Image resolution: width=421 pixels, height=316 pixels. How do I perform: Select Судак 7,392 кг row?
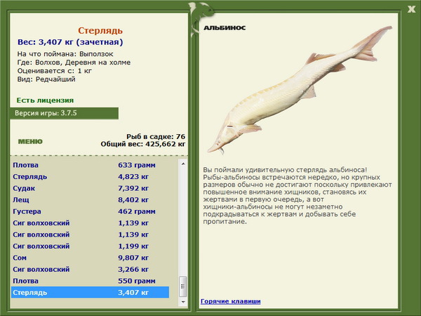click(x=91, y=188)
